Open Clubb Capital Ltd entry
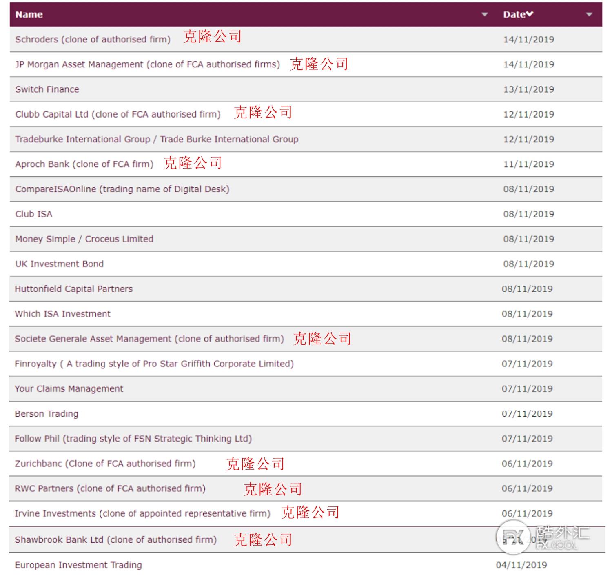This screenshot has height=577, width=612. click(118, 114)
